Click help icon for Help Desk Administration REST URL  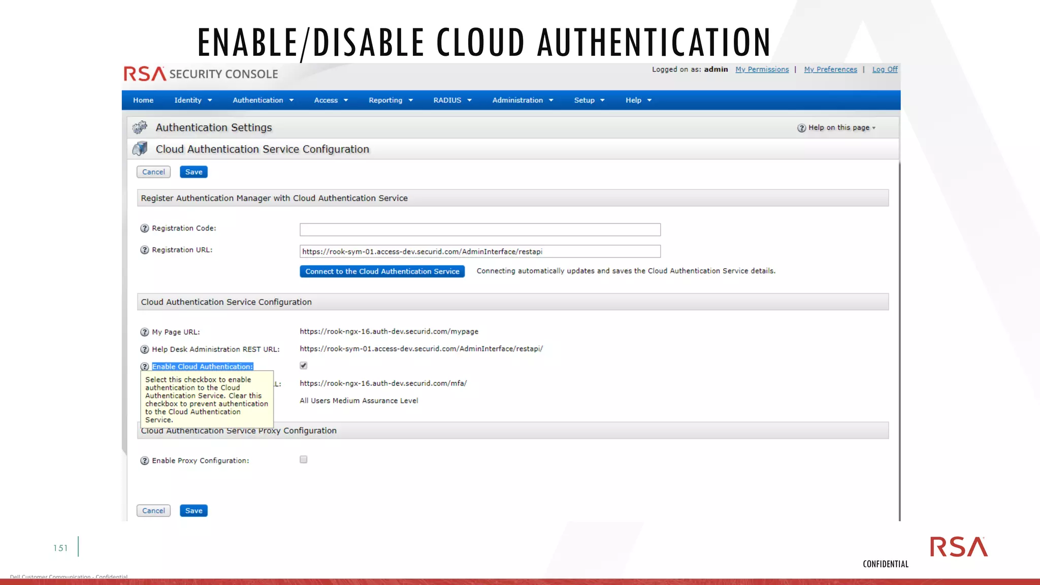coord(145,349)
